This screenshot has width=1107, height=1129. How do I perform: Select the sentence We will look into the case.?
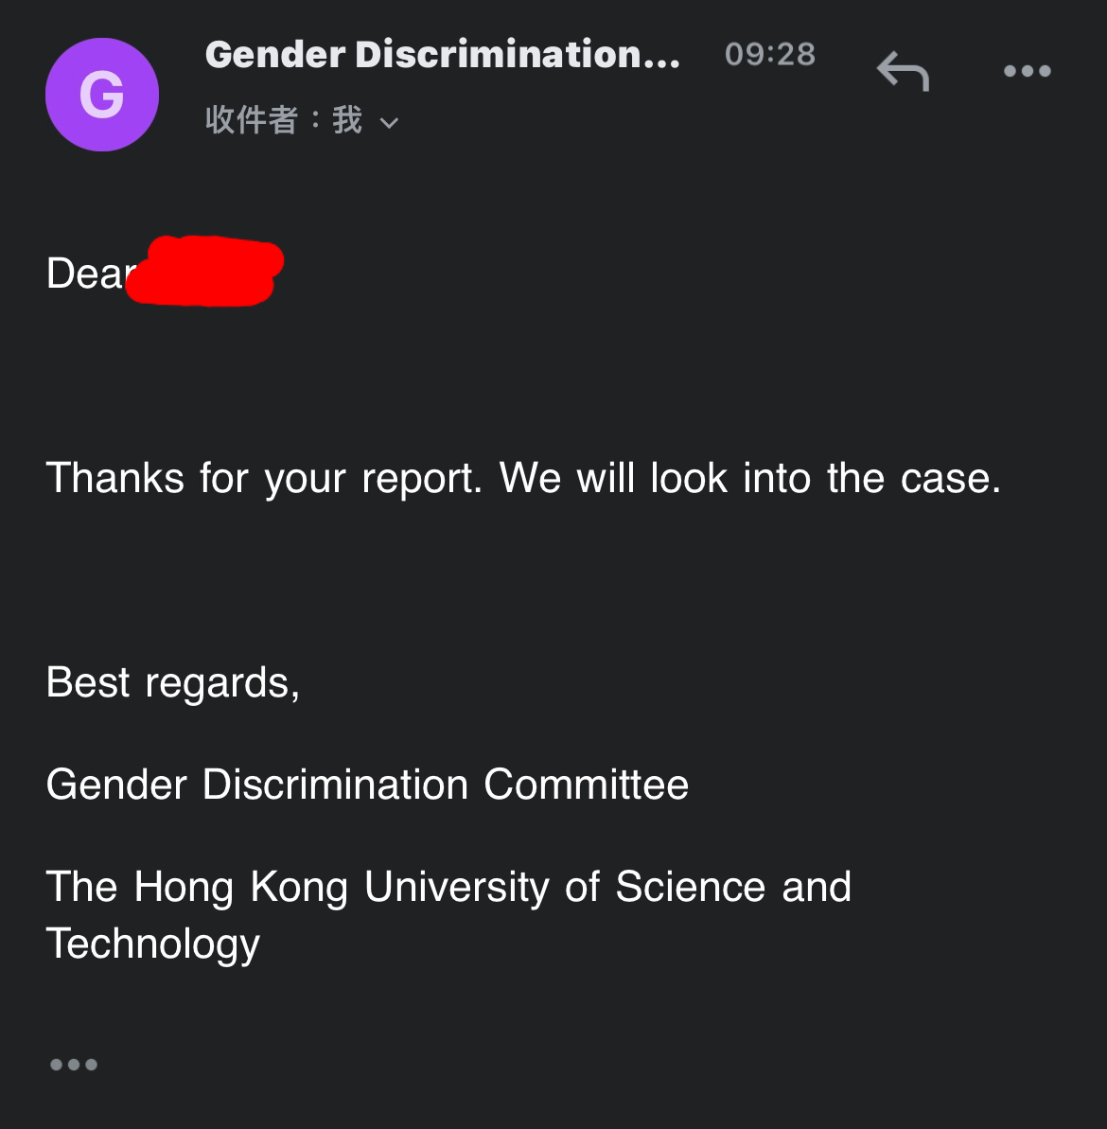750,478
